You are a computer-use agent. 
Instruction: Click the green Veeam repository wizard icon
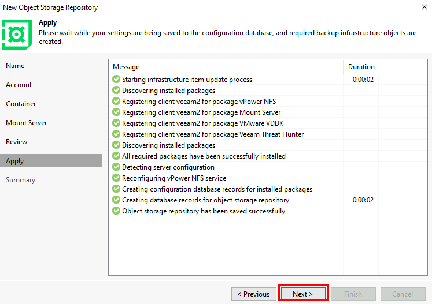click(17, 35)
